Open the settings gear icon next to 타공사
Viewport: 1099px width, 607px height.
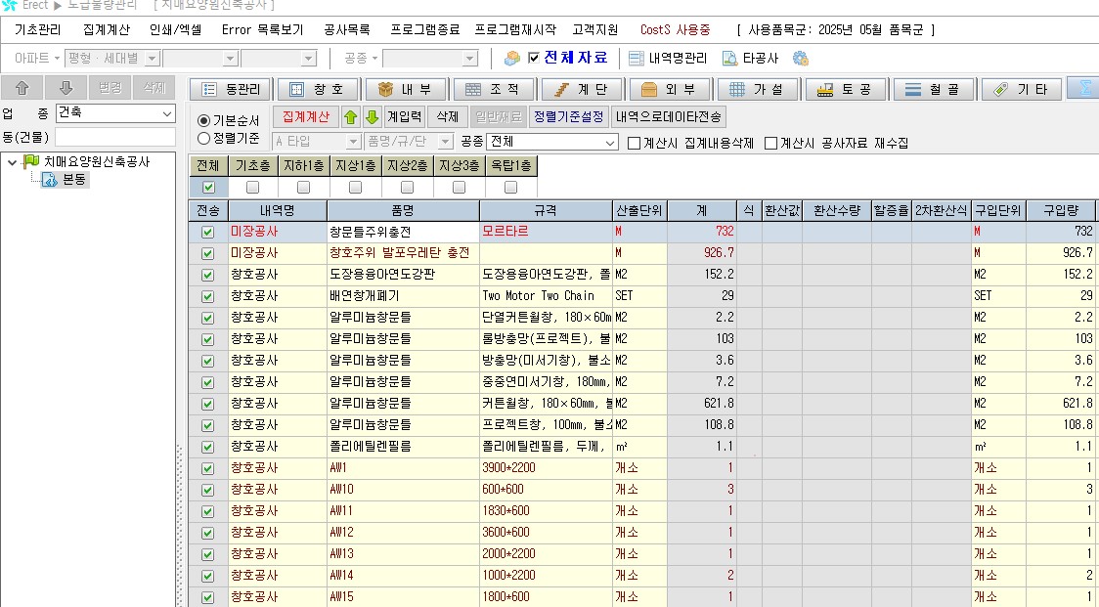click(x=801, y=58)
